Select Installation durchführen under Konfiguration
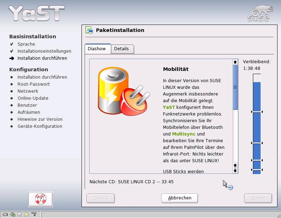The width and height of the screenshot is (281, 218). pyautogui.click(x=42, y=77)
